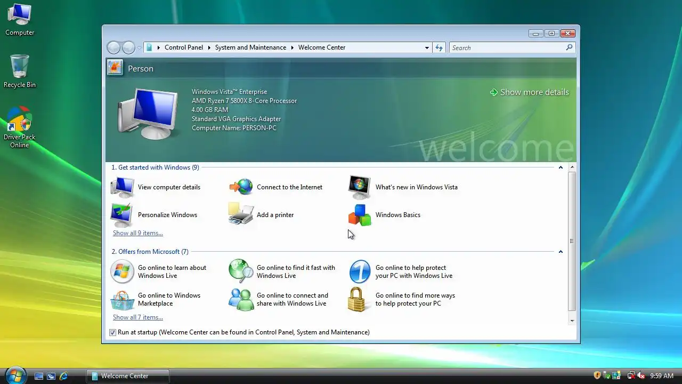Click the search magnifier icon
This screenshot has height=384, width=682.
coord(569,47)
